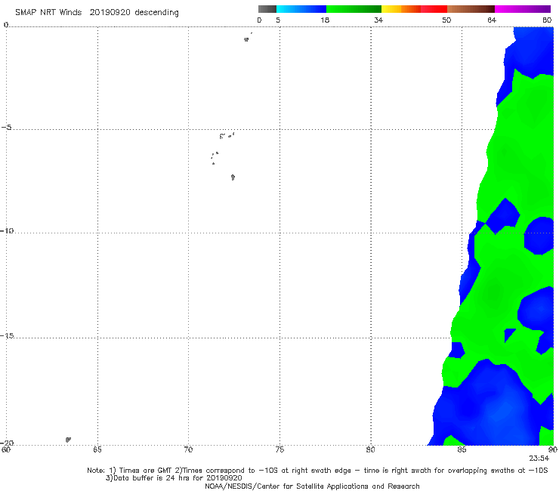Click the title 'SMAP NRT Winds 20190920 descending'
Screen dimensions: 559x491
[97, 13]
